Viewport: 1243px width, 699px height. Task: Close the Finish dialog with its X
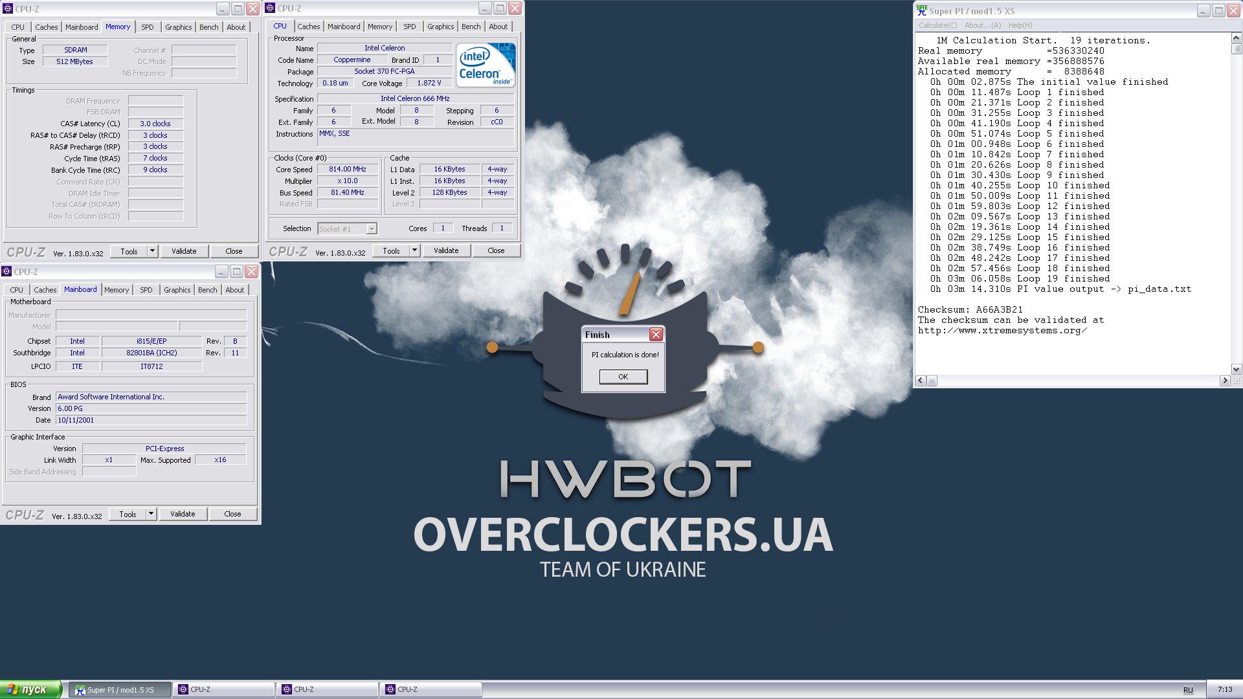[656, 335]
